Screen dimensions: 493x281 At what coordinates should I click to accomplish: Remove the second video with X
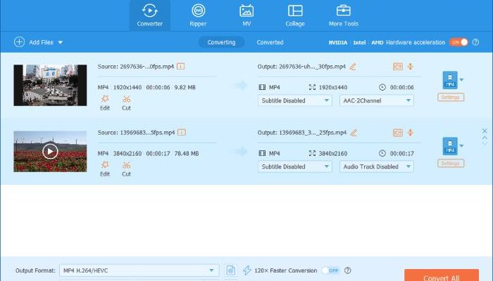pyautogui.click(x=485, y=131)
